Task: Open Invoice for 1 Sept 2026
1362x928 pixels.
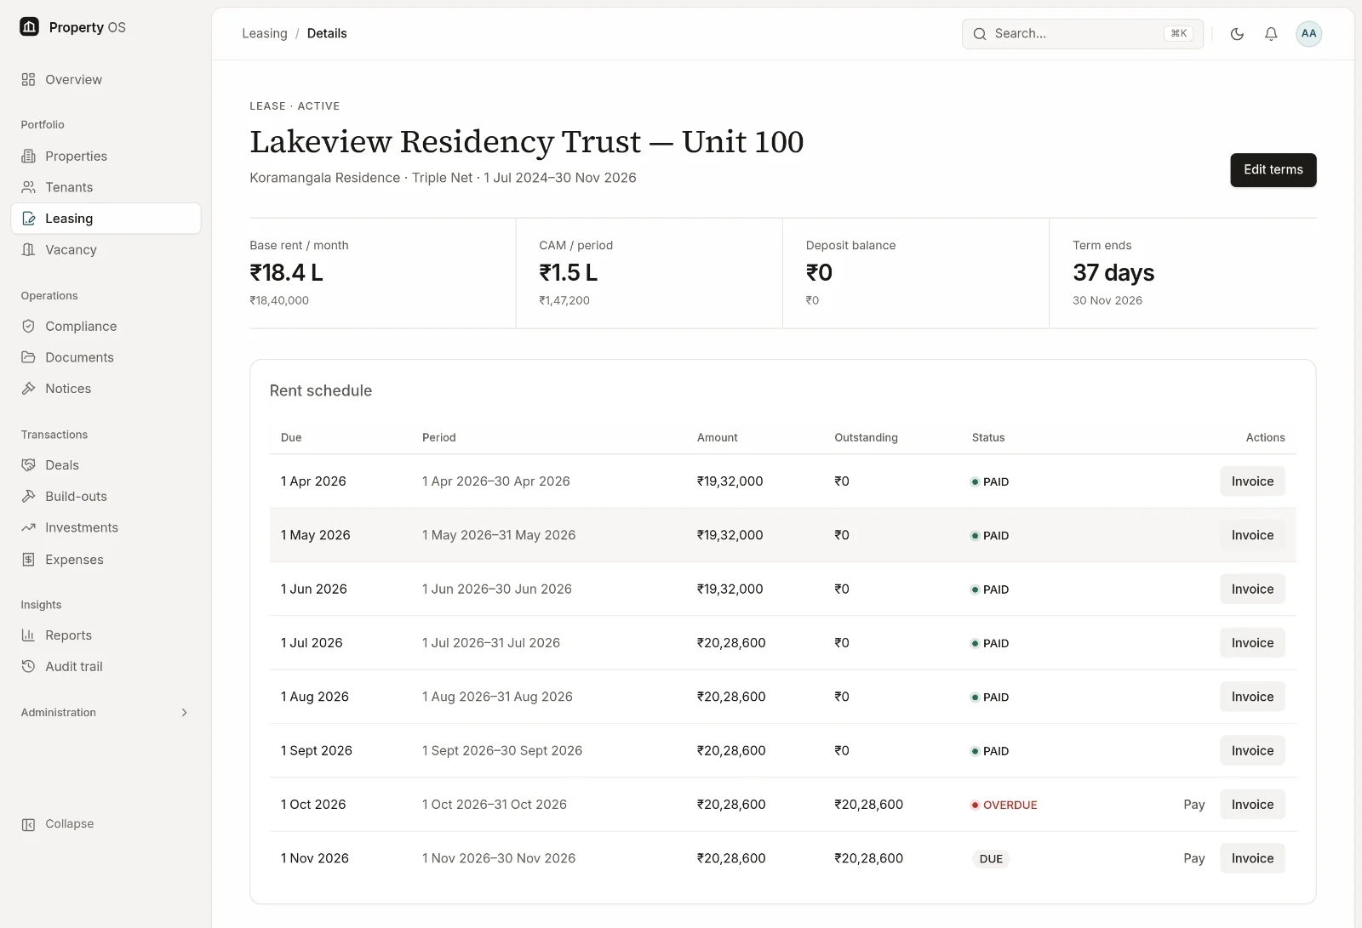Action: click(x=1252, y=750)
